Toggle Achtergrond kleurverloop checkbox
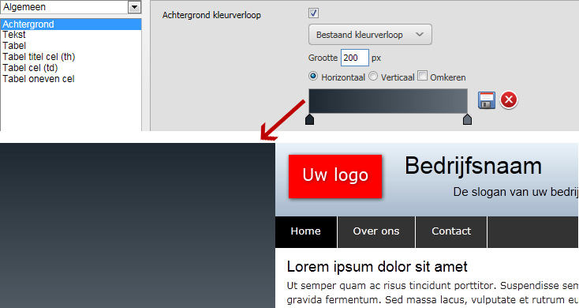The height and width of the screenshot is (308, 579). tap(313, 13)
